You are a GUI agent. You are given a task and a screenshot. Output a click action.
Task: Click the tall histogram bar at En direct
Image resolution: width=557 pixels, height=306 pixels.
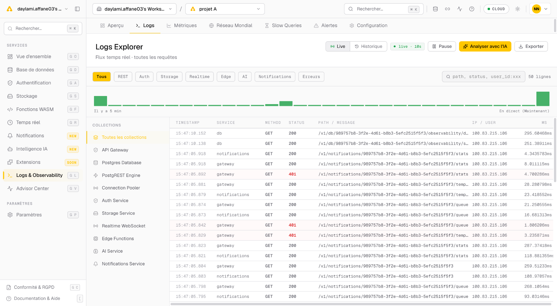543,99
